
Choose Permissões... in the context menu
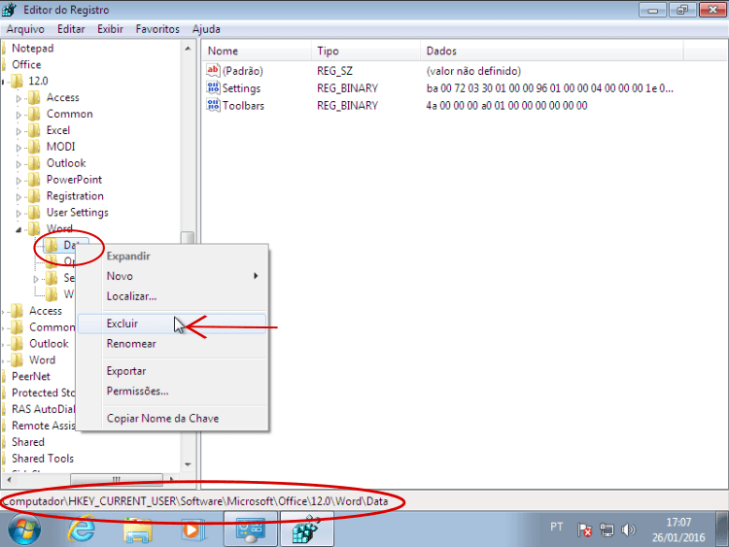(x=171, y=391)
